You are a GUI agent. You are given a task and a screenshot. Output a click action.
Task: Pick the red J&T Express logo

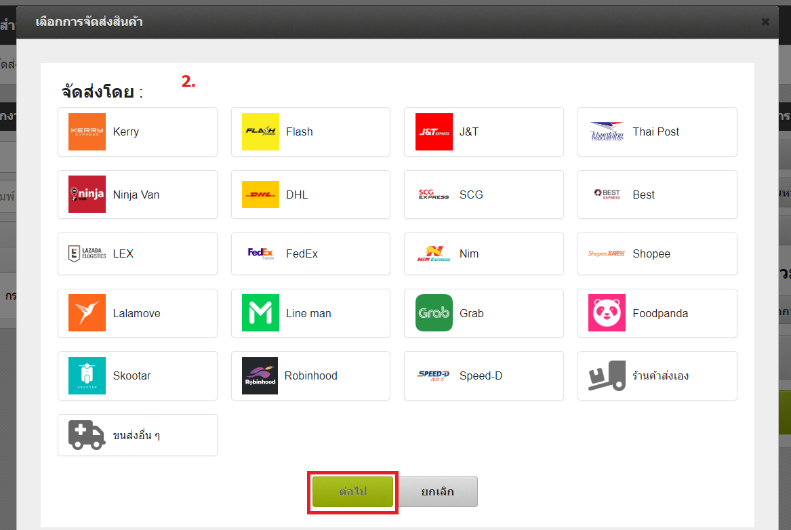[434, 131]
